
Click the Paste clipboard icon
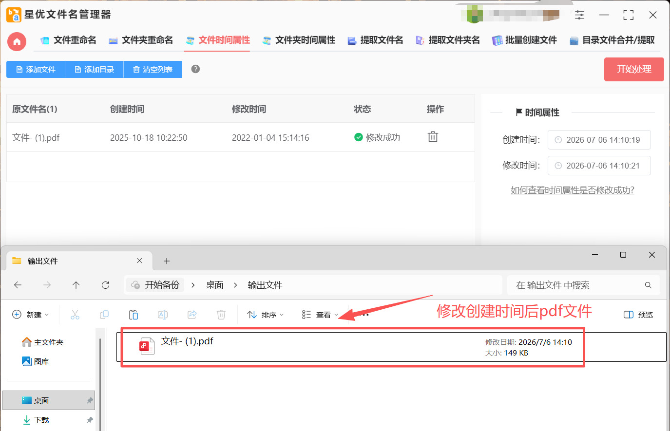coord(134,315)
